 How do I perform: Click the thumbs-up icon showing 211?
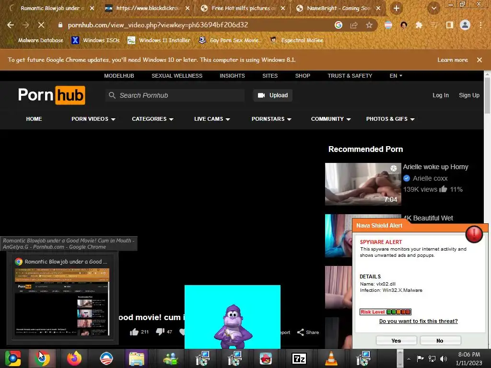[134, 332]
